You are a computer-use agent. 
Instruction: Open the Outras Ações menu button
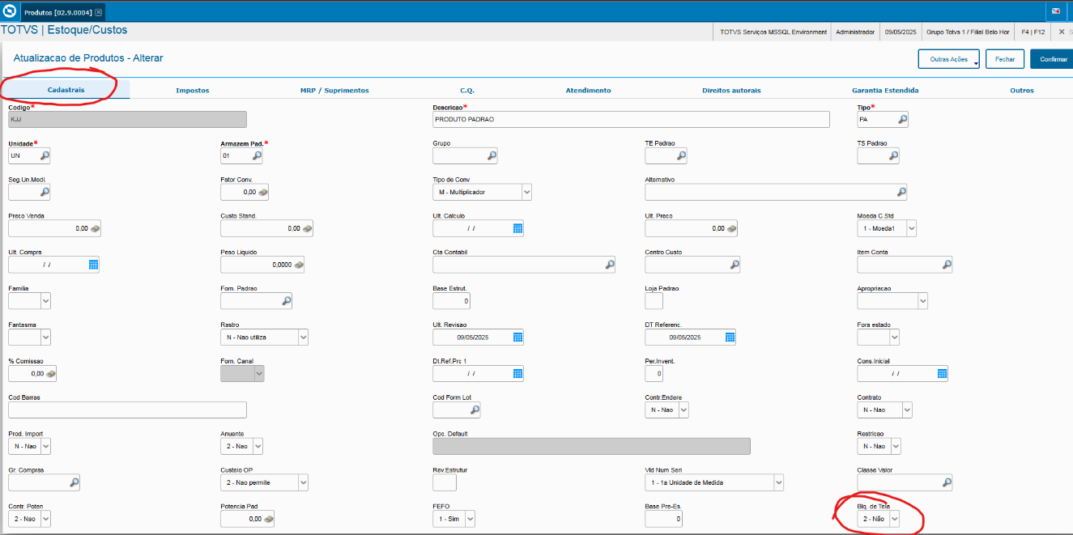[949, 59]
